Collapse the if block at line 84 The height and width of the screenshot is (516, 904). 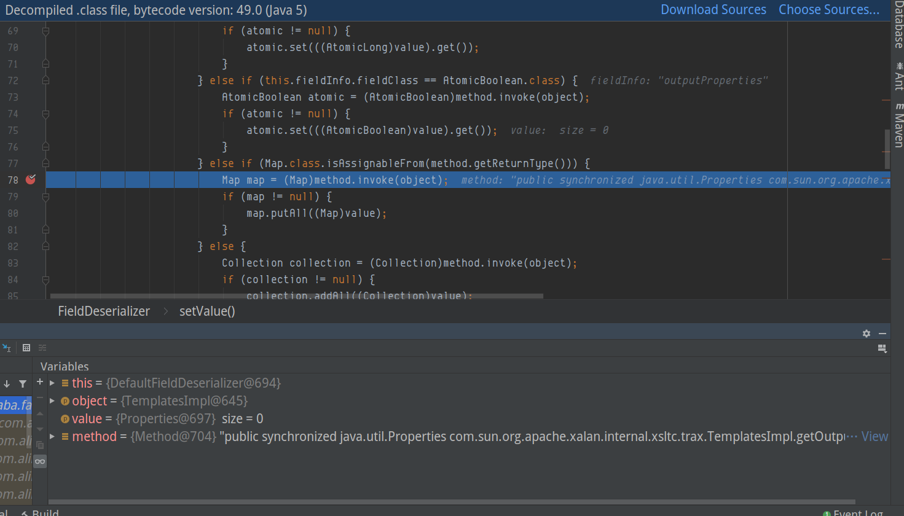click(45, 279)
